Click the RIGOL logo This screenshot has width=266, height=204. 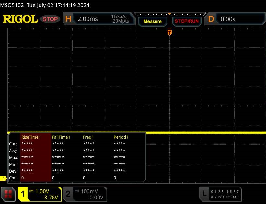[20, 19]
